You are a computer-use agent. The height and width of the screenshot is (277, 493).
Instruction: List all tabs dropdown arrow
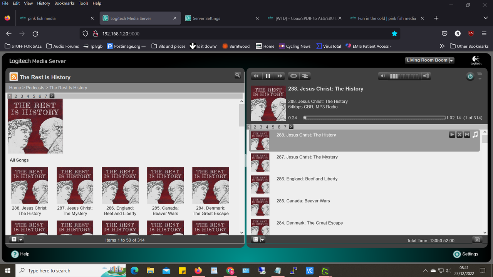[485, 18]
